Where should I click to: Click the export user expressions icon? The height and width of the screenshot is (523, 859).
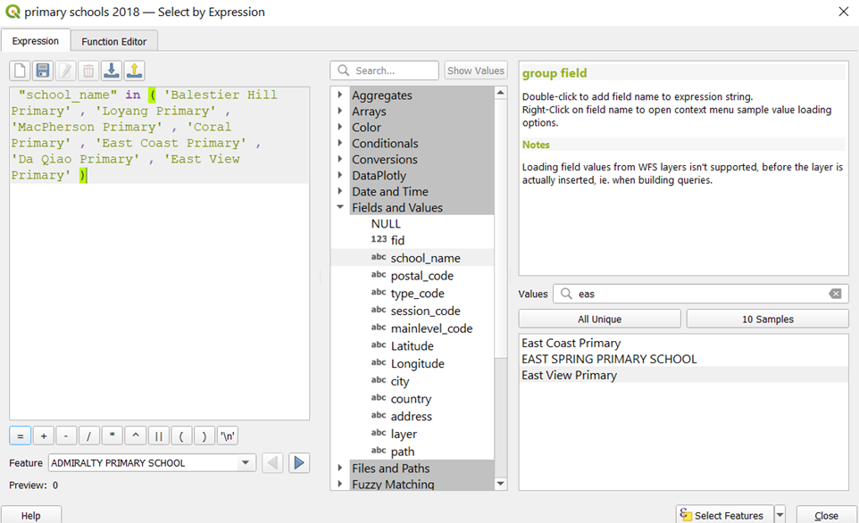134,71
